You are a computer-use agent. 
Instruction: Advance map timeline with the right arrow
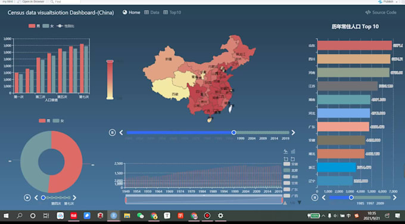pyautogui.click(x=293, y=132)
